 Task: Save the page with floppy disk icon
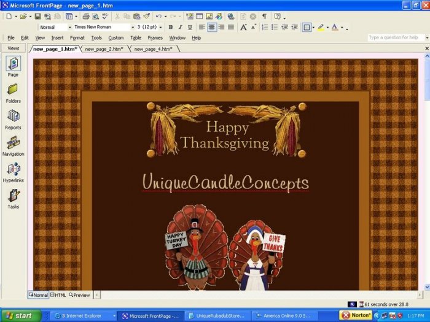click(x=37, y=17)
